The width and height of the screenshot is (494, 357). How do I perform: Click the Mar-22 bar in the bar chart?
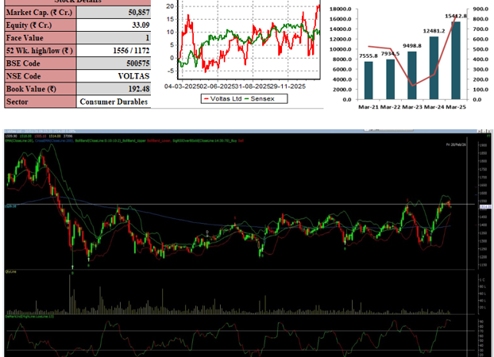[390, 79]
